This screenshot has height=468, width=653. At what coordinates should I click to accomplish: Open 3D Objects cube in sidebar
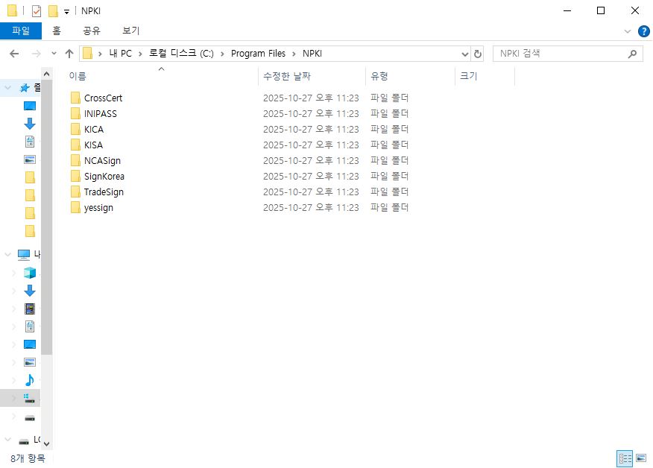pos(30,273)
